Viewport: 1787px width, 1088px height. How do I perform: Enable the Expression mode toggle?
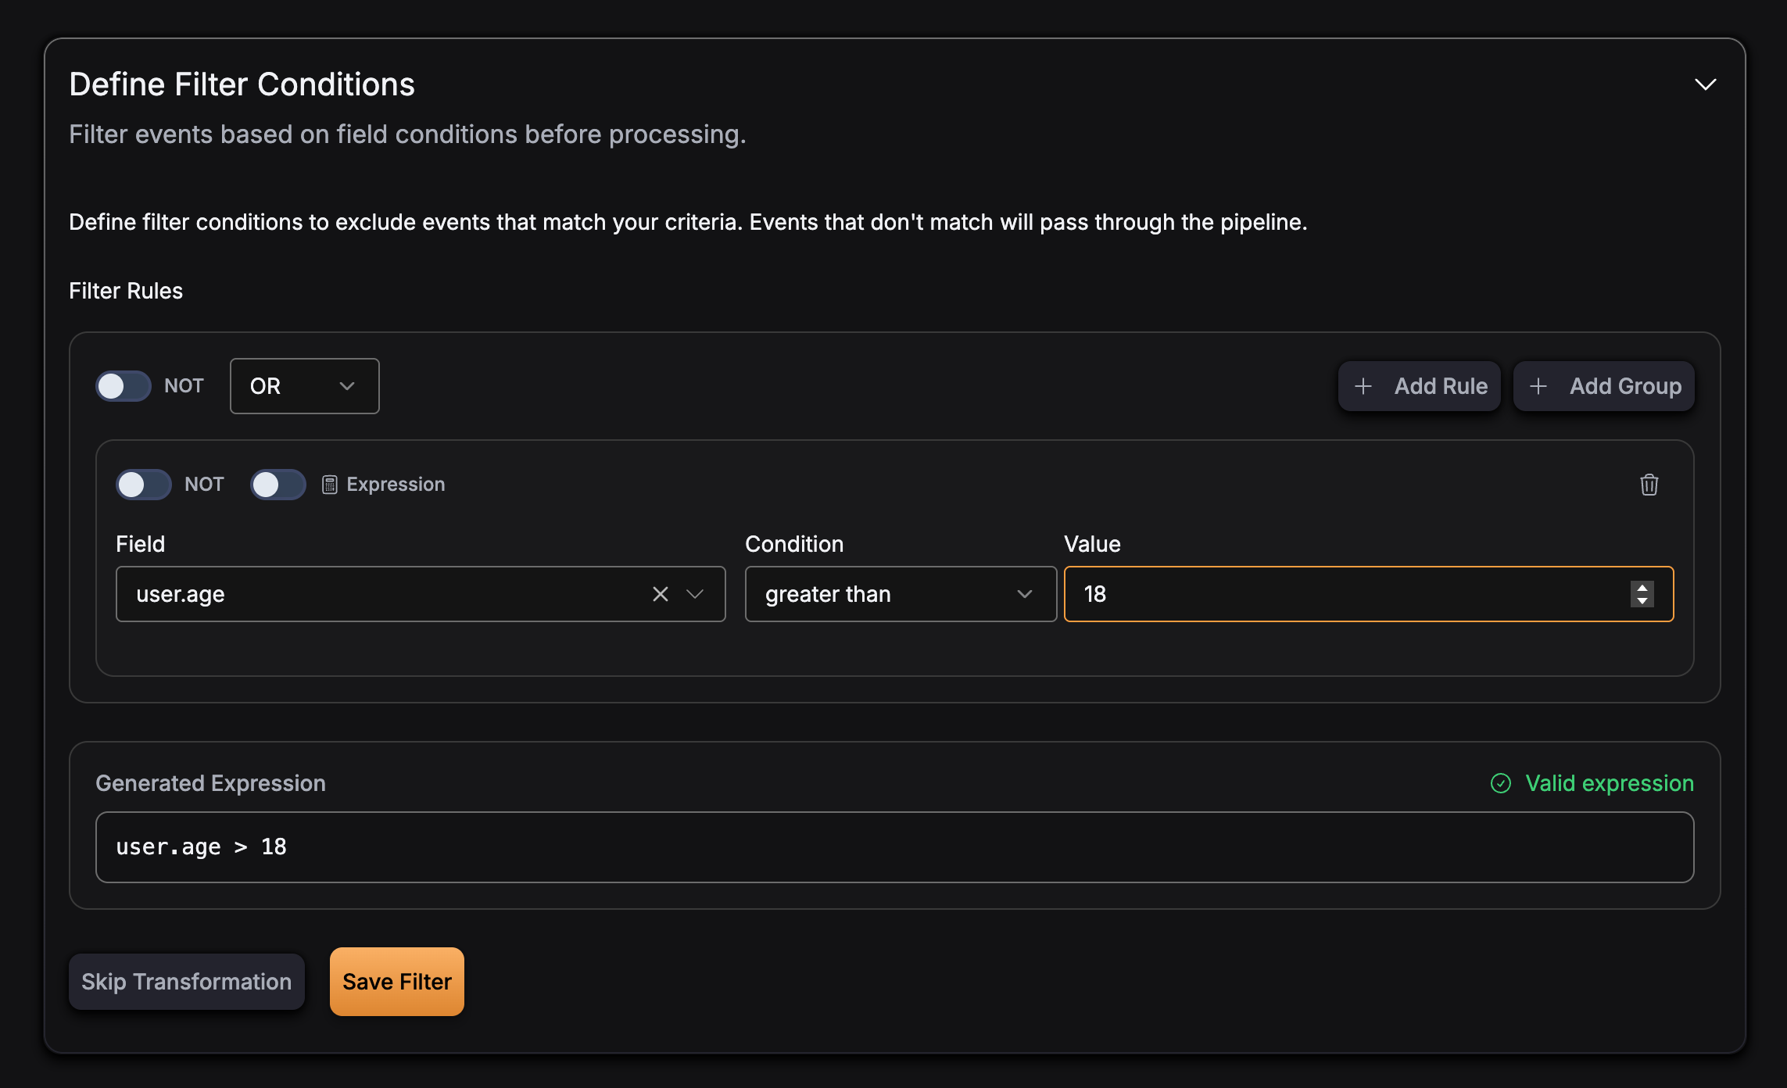[x=278, y=485]
